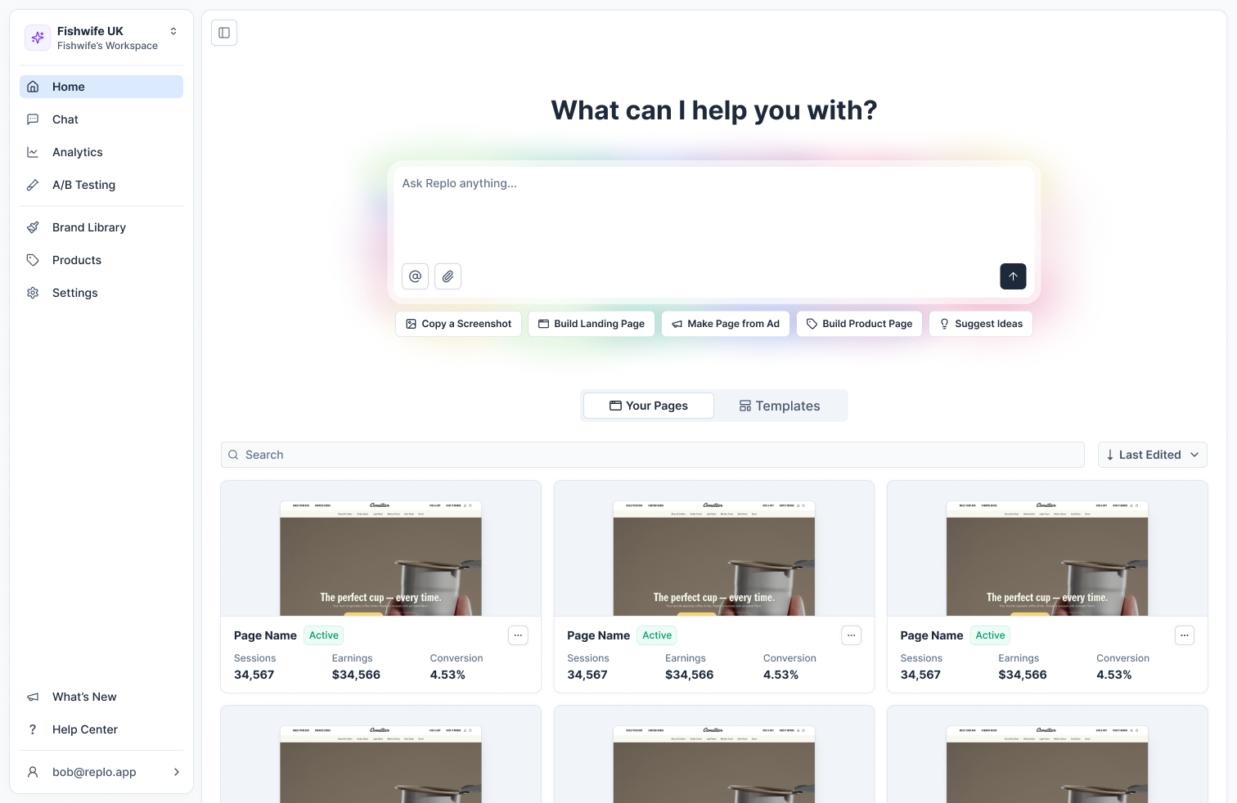Screen dimensions: 1237x803
Task: Click the Active badge on second card
Action: (657, 635)
